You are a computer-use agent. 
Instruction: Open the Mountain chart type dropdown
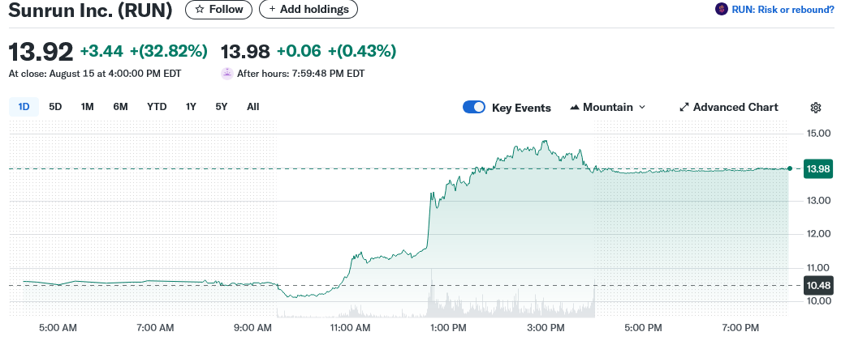click(607, 107)
